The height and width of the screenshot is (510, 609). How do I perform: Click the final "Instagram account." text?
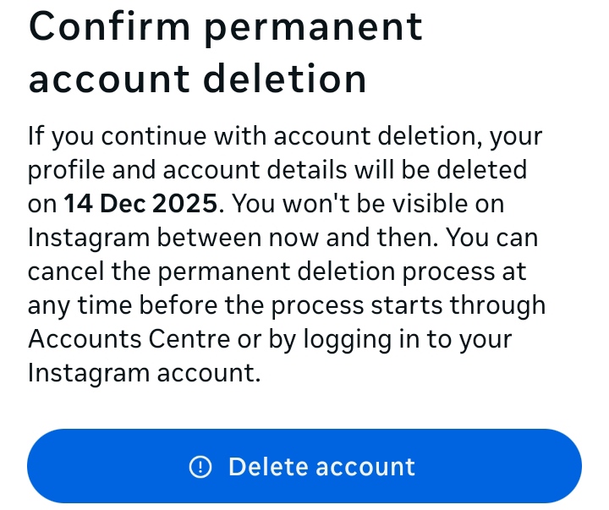(x=144, y=373)
